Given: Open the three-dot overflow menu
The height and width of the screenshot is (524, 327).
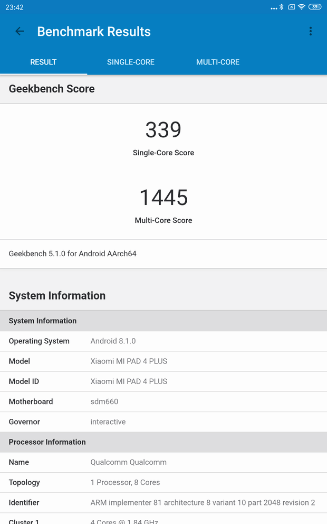Looking at the screenshot, I should pyautogui.click(x=310, y=31).
